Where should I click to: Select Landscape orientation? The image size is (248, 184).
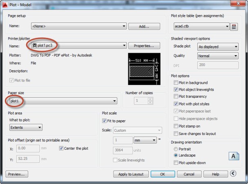[176, 155]
